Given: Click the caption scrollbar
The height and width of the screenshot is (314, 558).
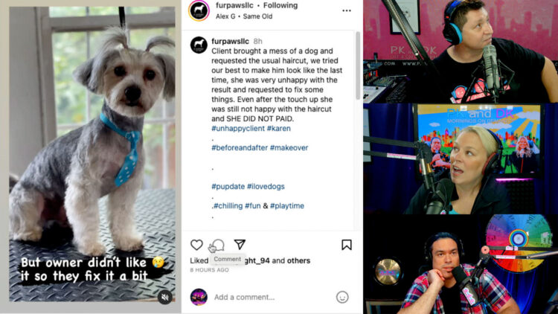Looking at the screenshot, I should point(358,66).
